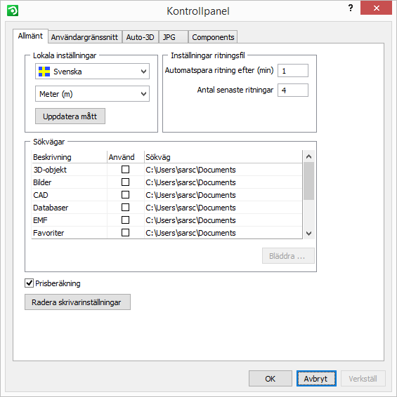Viewport: 397px width, 397px height.
Task: Click the question mark help icon
Action: point(351,8)
